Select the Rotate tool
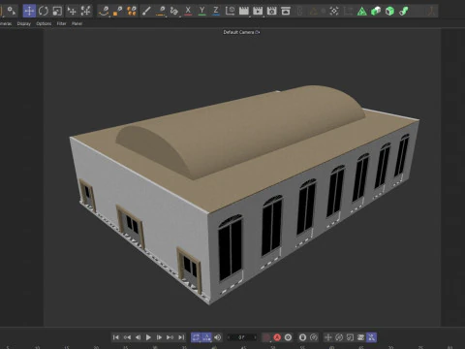Screen dimensions: 465x349 pos(43,11)
